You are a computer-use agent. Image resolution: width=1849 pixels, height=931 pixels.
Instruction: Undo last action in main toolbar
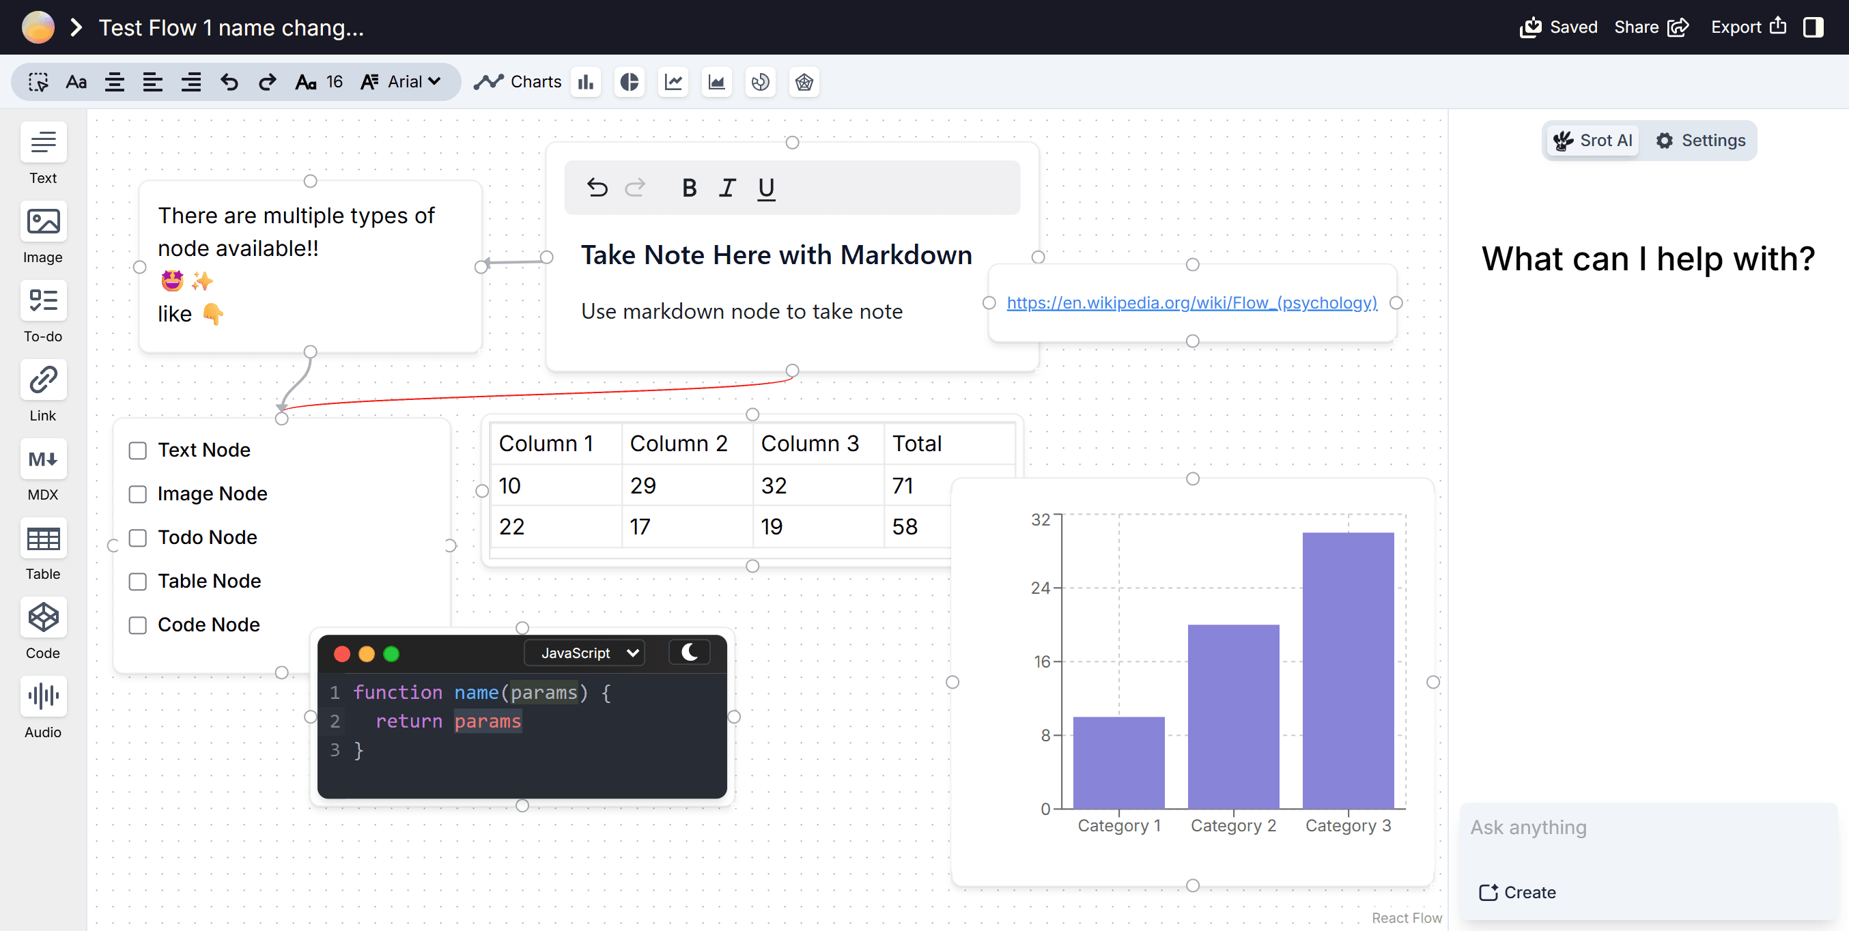pos(229,82)
